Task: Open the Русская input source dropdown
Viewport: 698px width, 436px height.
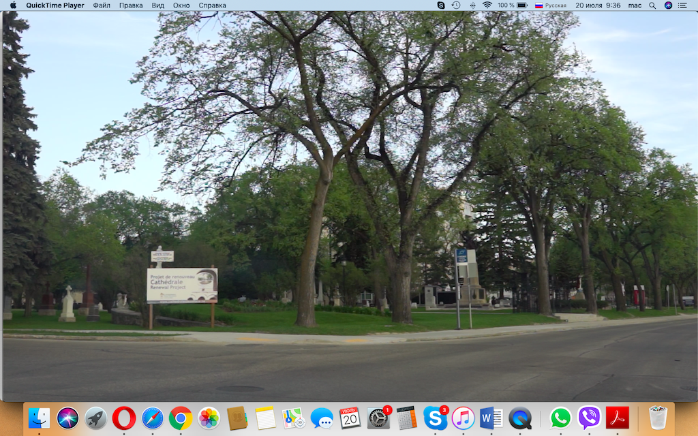Action: pyautogui.click(x=551, y=5)
